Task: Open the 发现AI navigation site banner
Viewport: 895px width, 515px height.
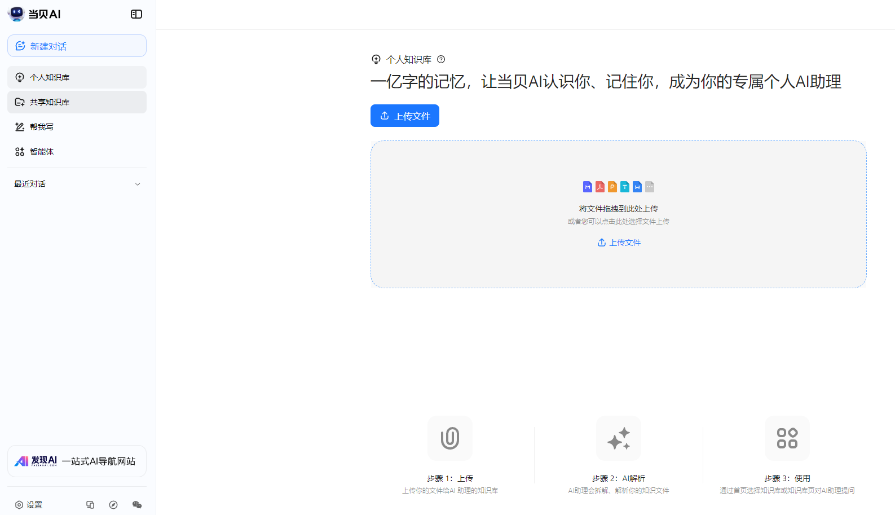Action: click(x=77, y=461)
